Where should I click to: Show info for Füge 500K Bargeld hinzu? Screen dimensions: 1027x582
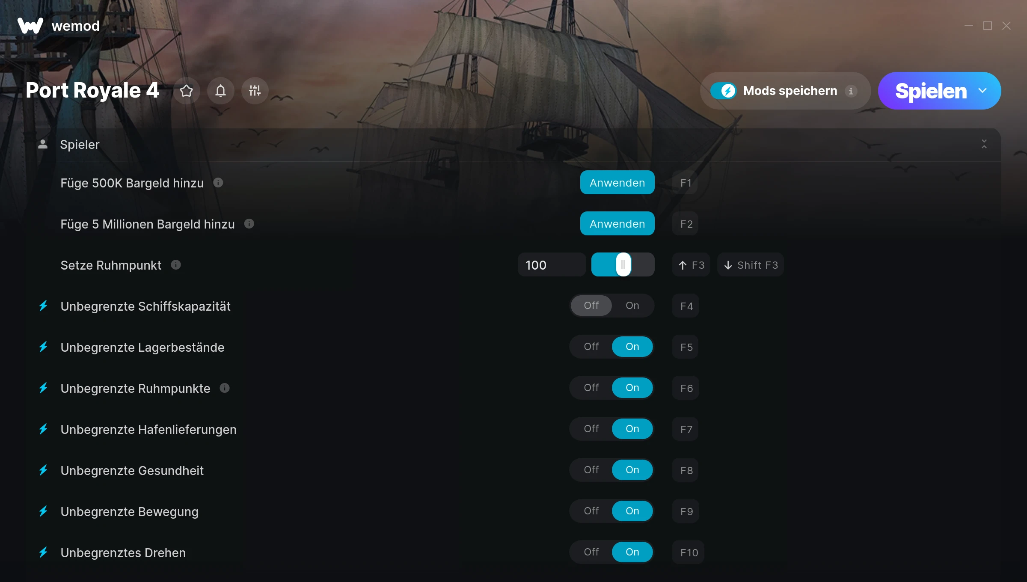click(218, 183)
